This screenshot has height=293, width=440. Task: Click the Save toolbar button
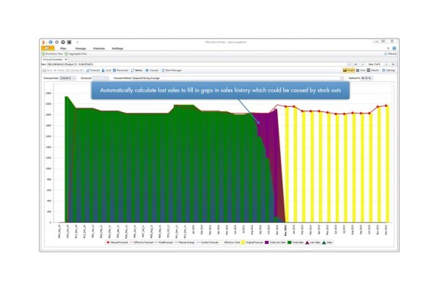(x=48, y=70)
